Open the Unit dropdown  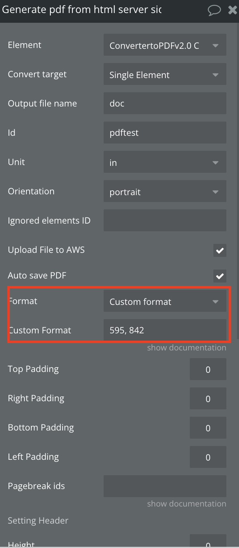click(x=165, y=163)
